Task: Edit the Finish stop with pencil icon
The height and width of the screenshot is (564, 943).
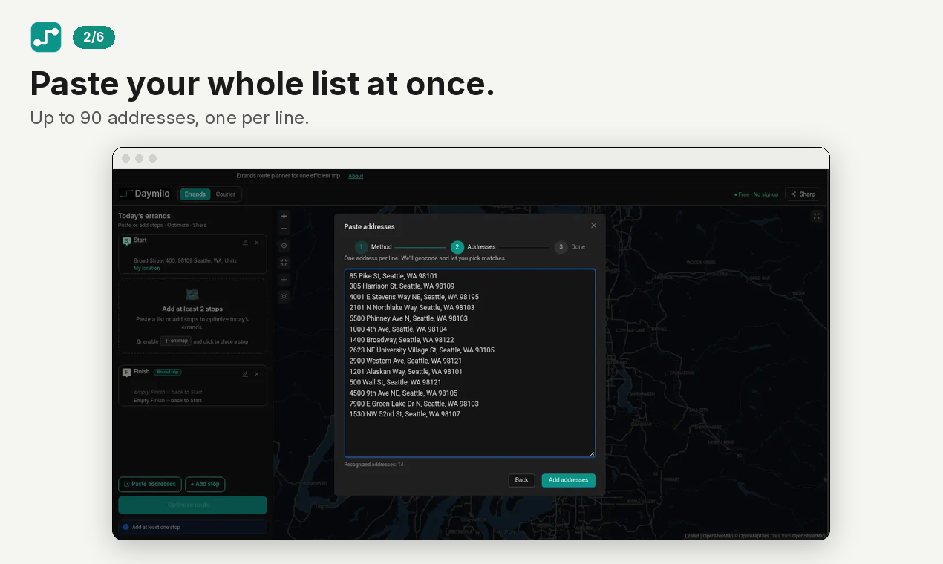Action: tap(245, 374)
